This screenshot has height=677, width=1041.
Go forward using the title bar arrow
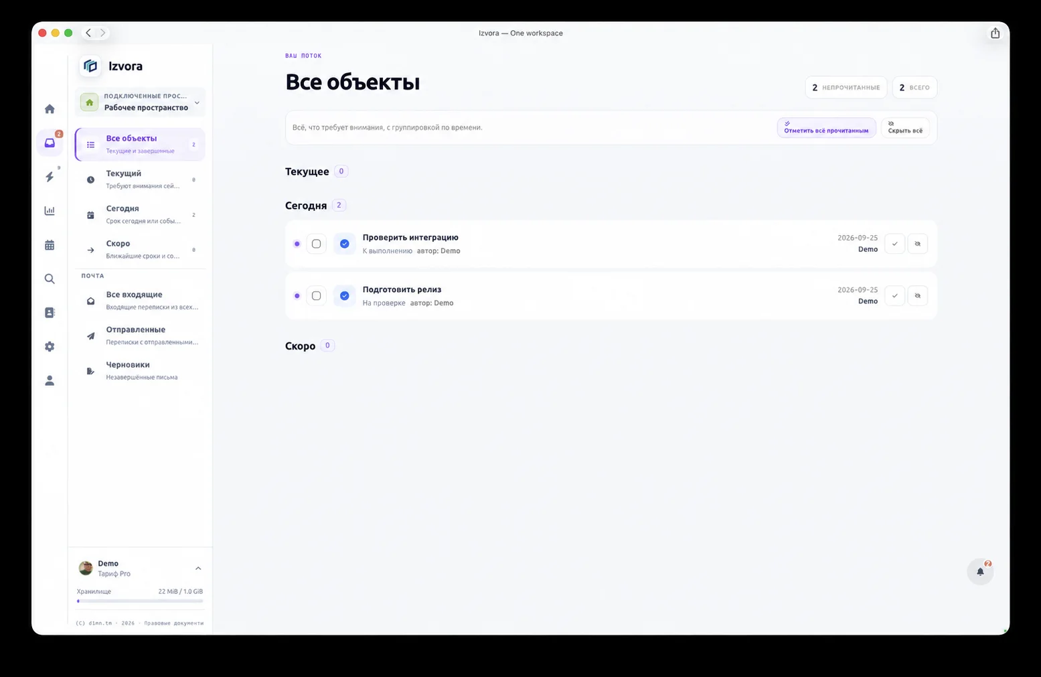point(102,33)
